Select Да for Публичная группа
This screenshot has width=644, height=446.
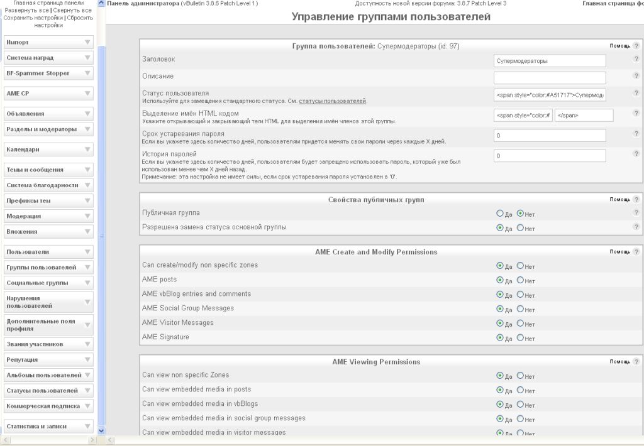coord(500,214)
